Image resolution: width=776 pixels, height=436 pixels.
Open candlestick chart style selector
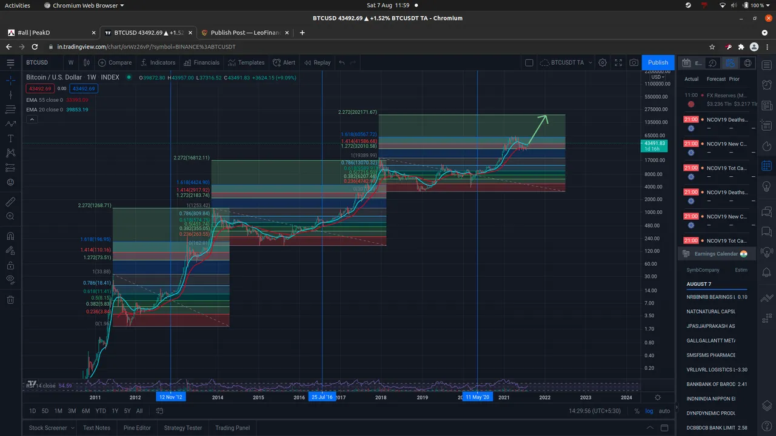point(87,62)
